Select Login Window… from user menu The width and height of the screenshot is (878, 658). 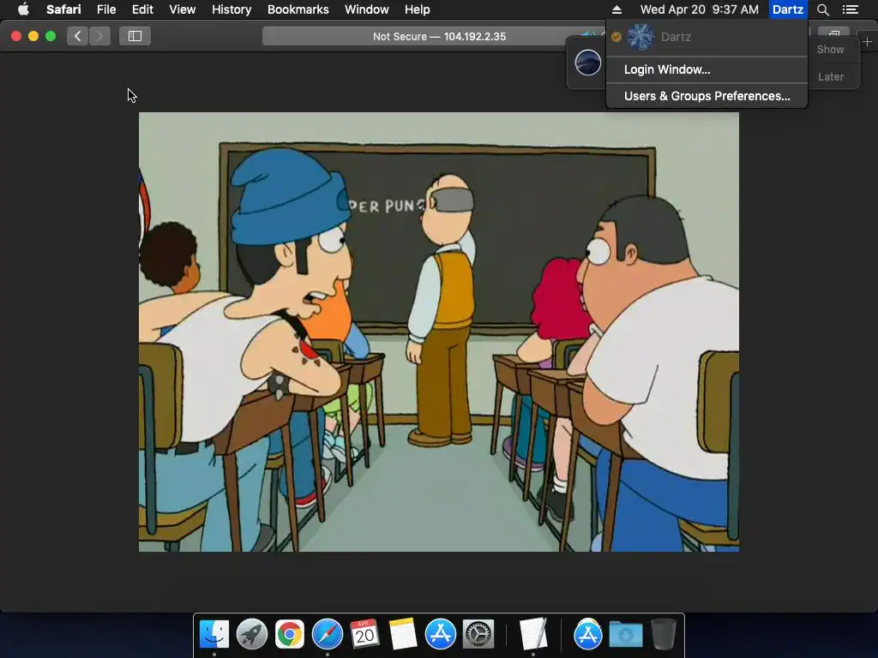707,69
